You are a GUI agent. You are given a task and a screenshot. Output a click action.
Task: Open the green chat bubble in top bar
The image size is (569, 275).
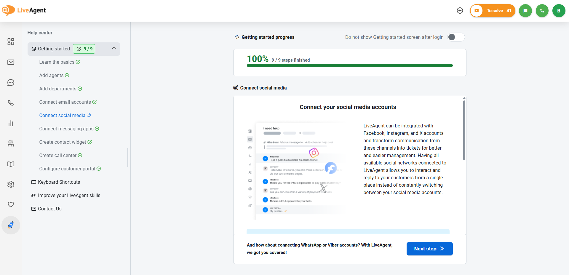pyautogui.click(x=525, y=11)
